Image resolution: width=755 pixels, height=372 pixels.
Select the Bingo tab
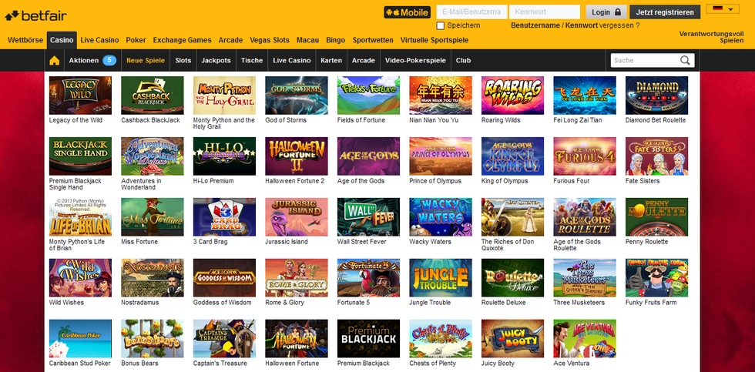click(x=336, y=40)
